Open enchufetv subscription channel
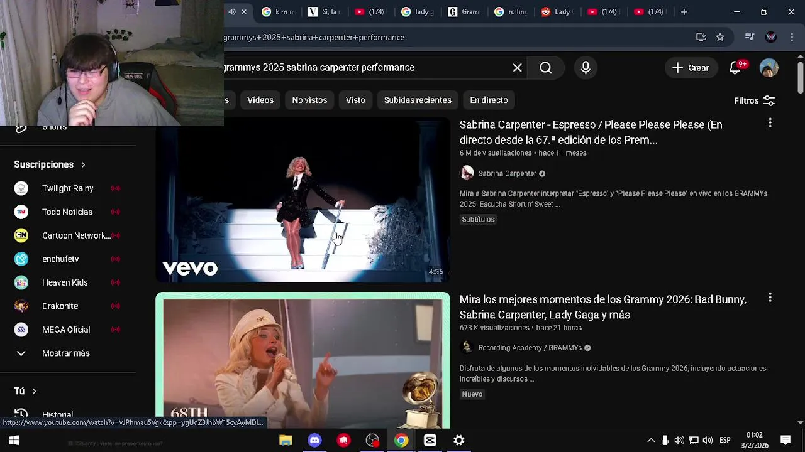This screenshot has width=805, height=452. click(68, 259)
